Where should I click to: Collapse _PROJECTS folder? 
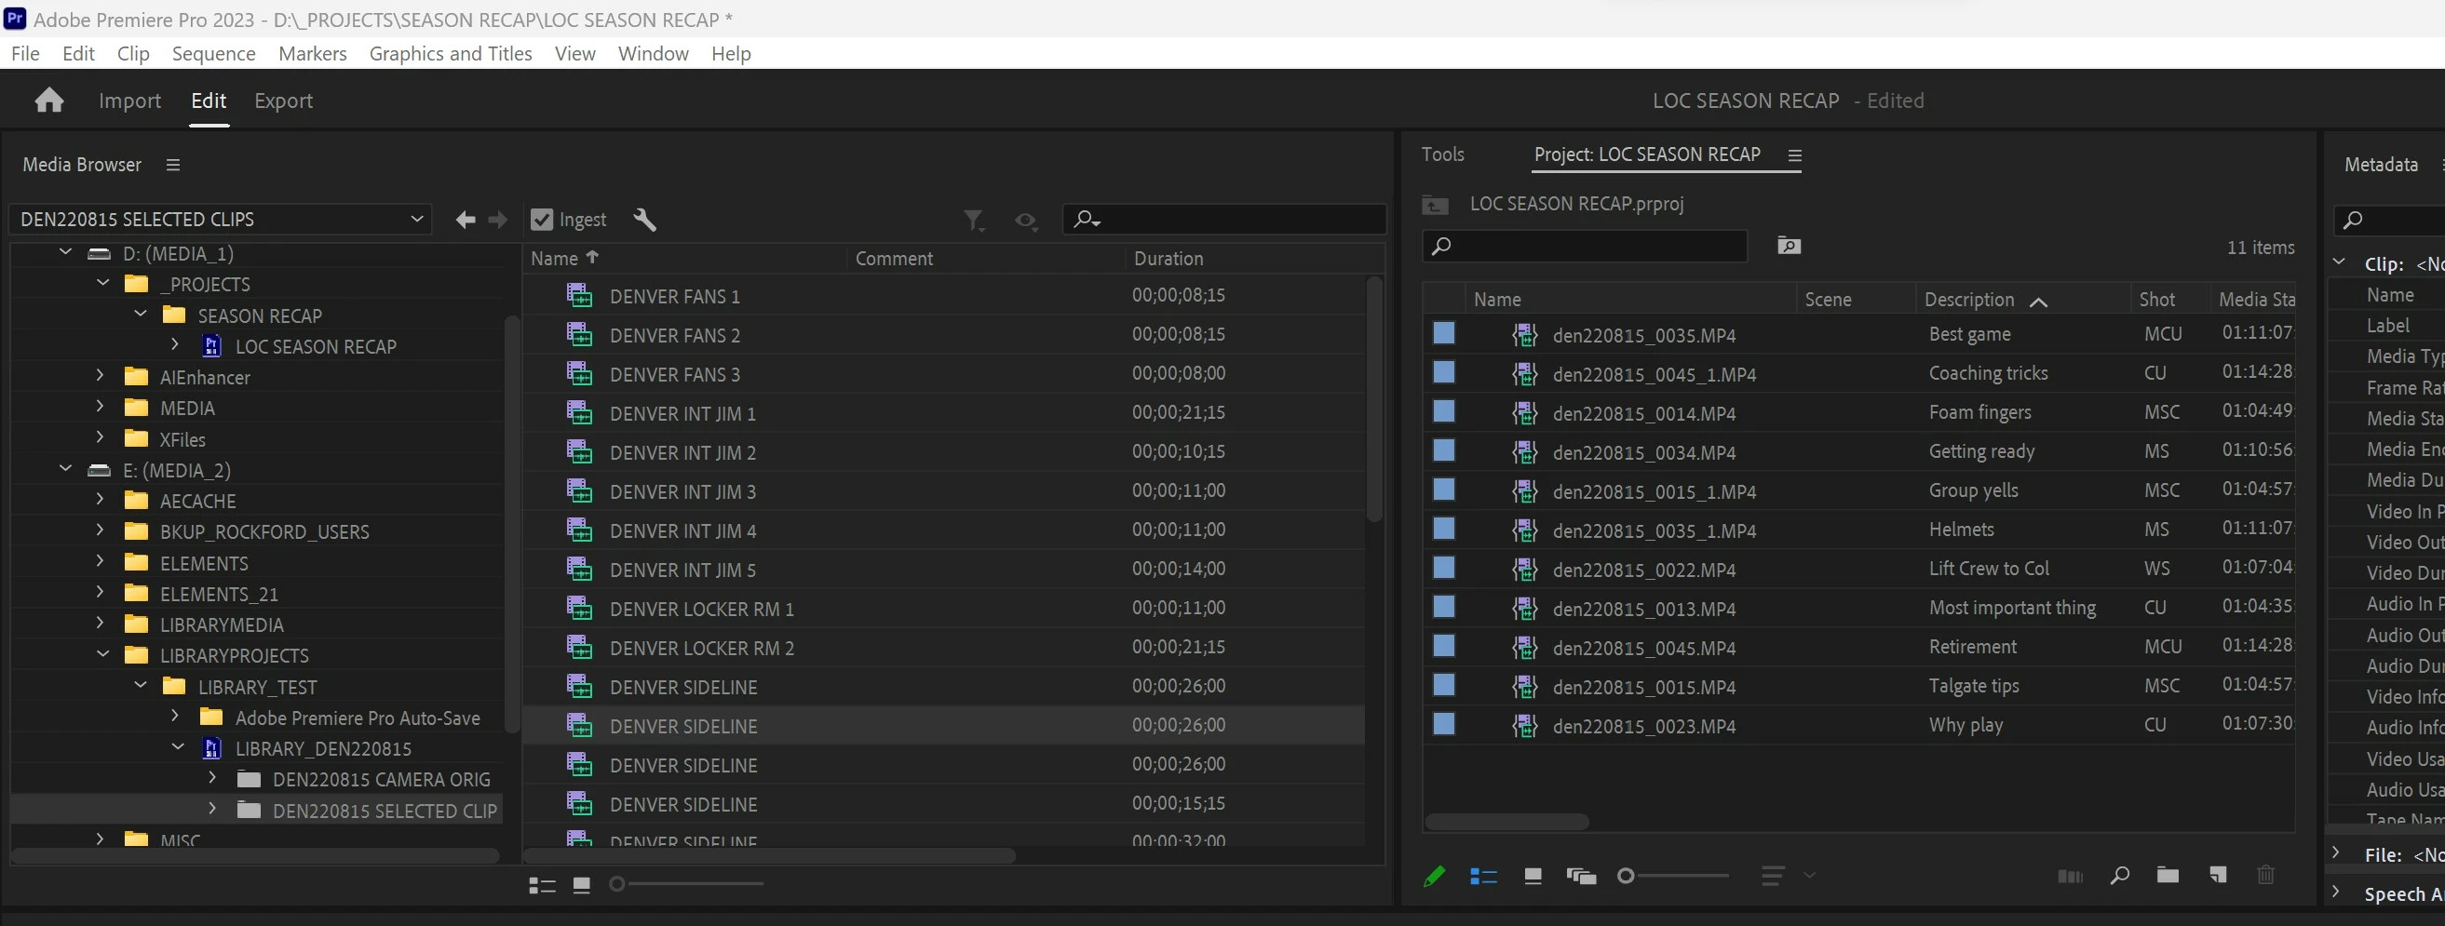[x=102, y=283]
